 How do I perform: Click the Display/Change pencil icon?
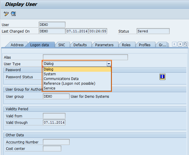click(x=6, y=14)
